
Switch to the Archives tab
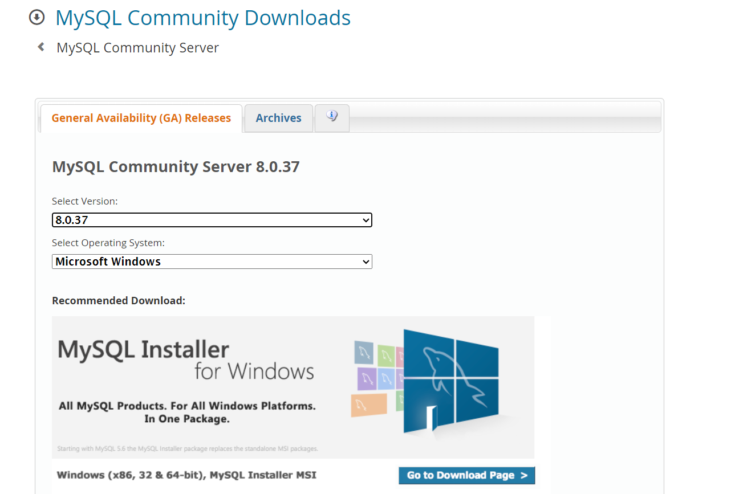pos(278,118)
